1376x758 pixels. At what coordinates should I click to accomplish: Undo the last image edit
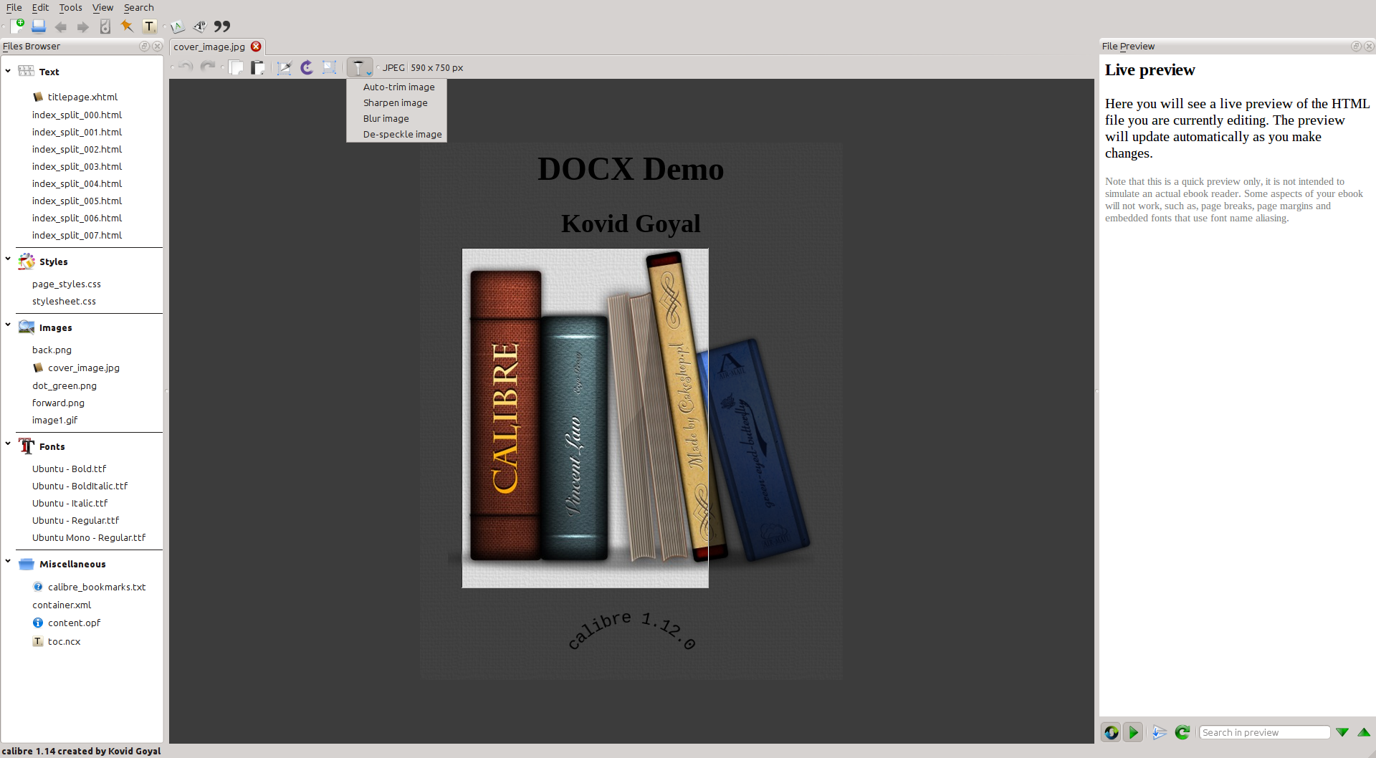click(x=186, y=67)
